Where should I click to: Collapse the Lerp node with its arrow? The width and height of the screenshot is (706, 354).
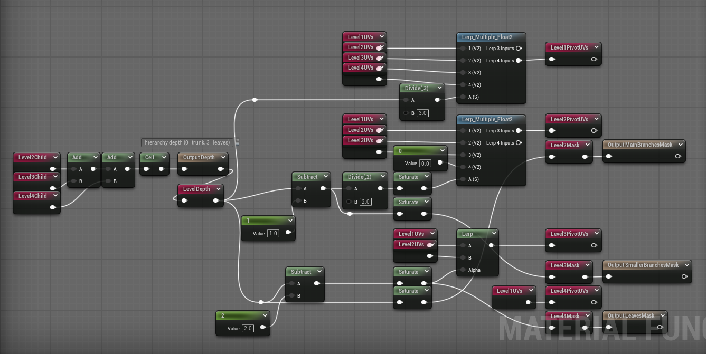(x=494, y=234)
